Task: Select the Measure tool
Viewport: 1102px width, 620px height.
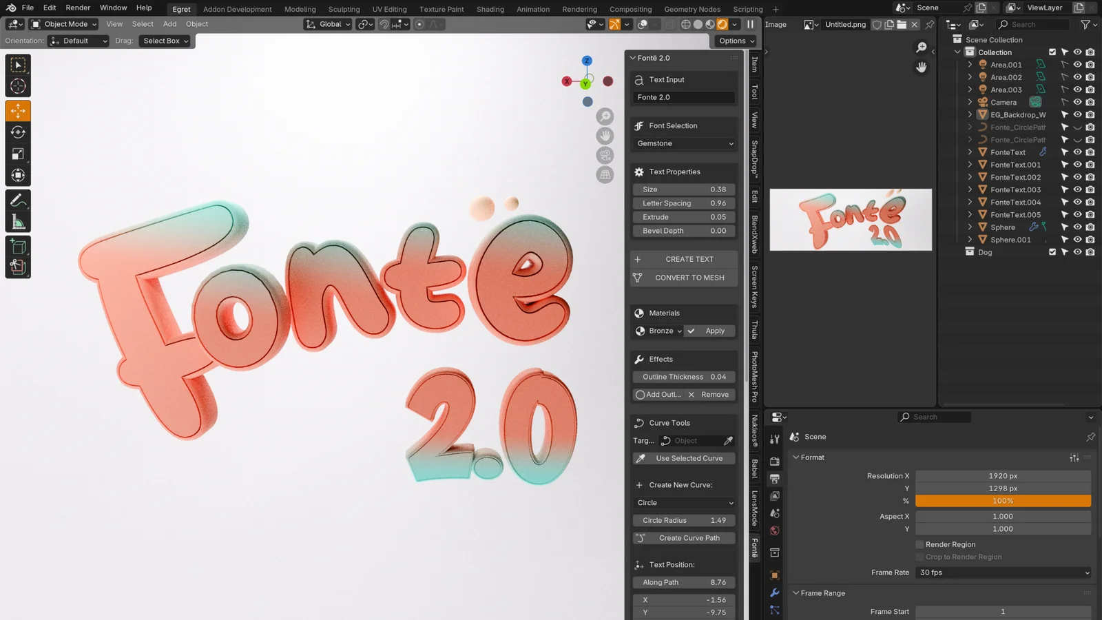Action: tap(18, 219)
